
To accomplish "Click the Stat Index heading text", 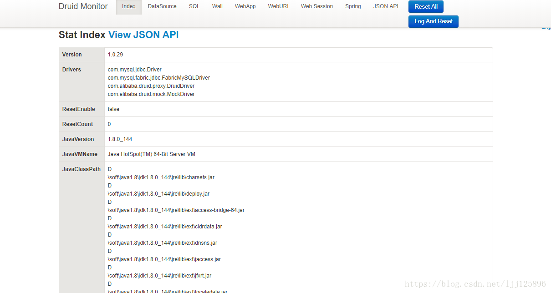I will (x=82, y=35).
